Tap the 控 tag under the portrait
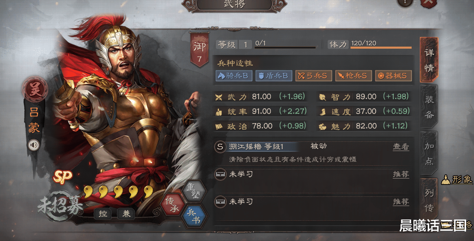 pyautogui.click(x=103, y=213)
